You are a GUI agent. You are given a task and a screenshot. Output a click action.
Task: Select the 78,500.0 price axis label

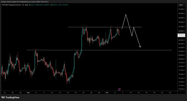182,66
